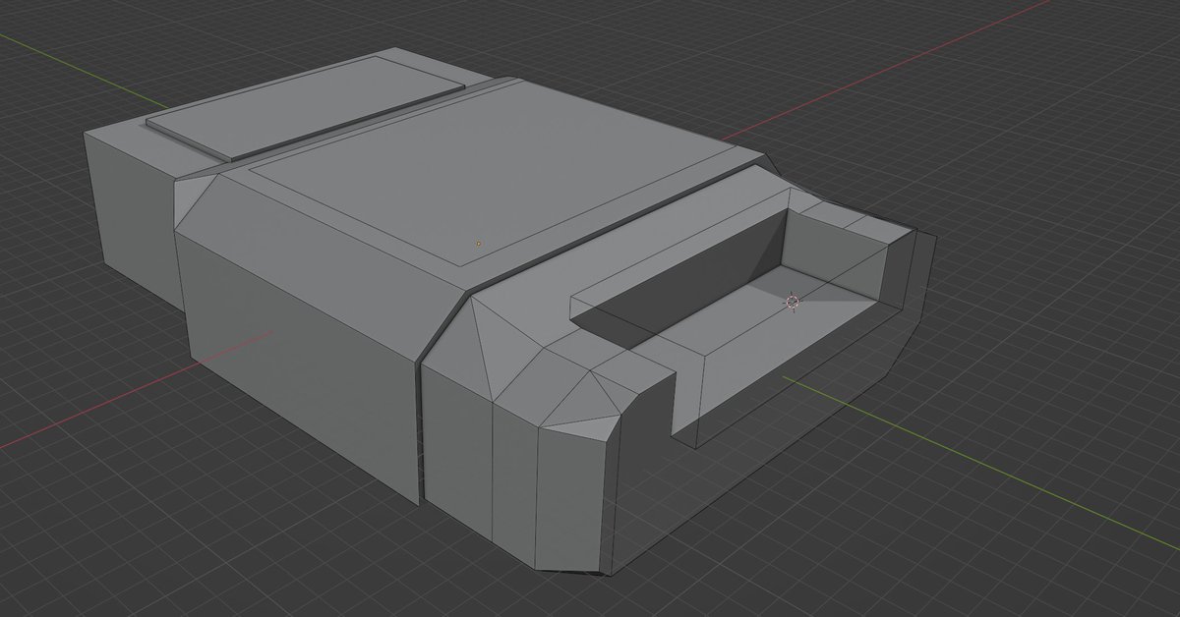The width and height of the screenshot is (1180, 617).
Task: Click the orange object origin dot
Action: click(479, 244)
